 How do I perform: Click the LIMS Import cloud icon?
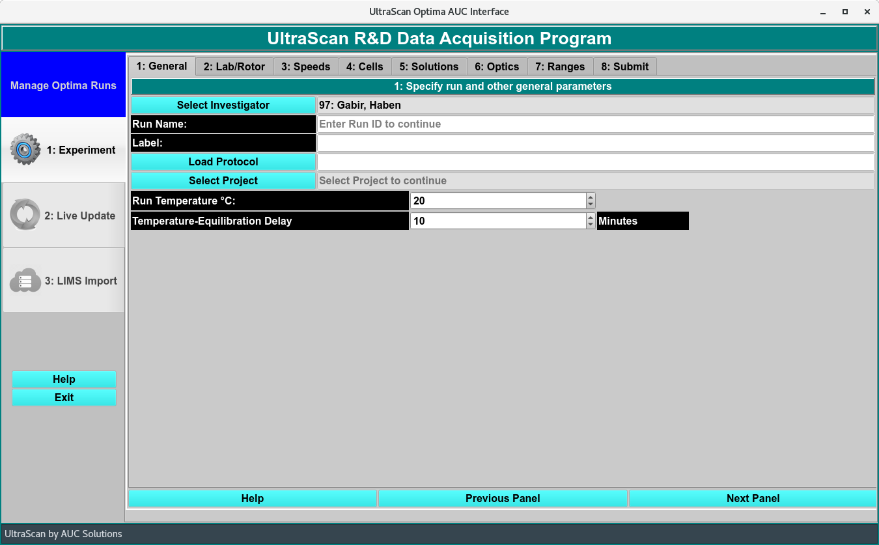(x=25, y=281)
